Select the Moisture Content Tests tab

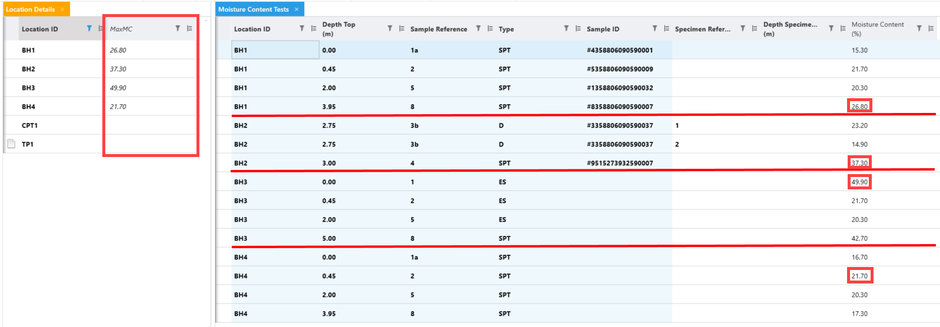[254, 9]
